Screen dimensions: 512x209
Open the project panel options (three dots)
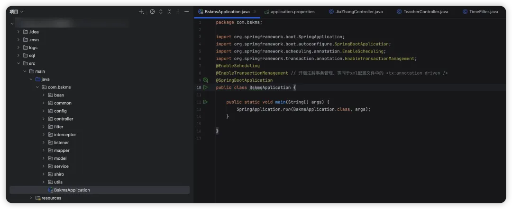[x=178, y=12]
